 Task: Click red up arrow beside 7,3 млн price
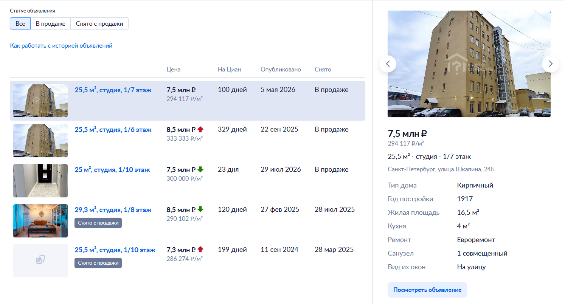tap(200, 250)
